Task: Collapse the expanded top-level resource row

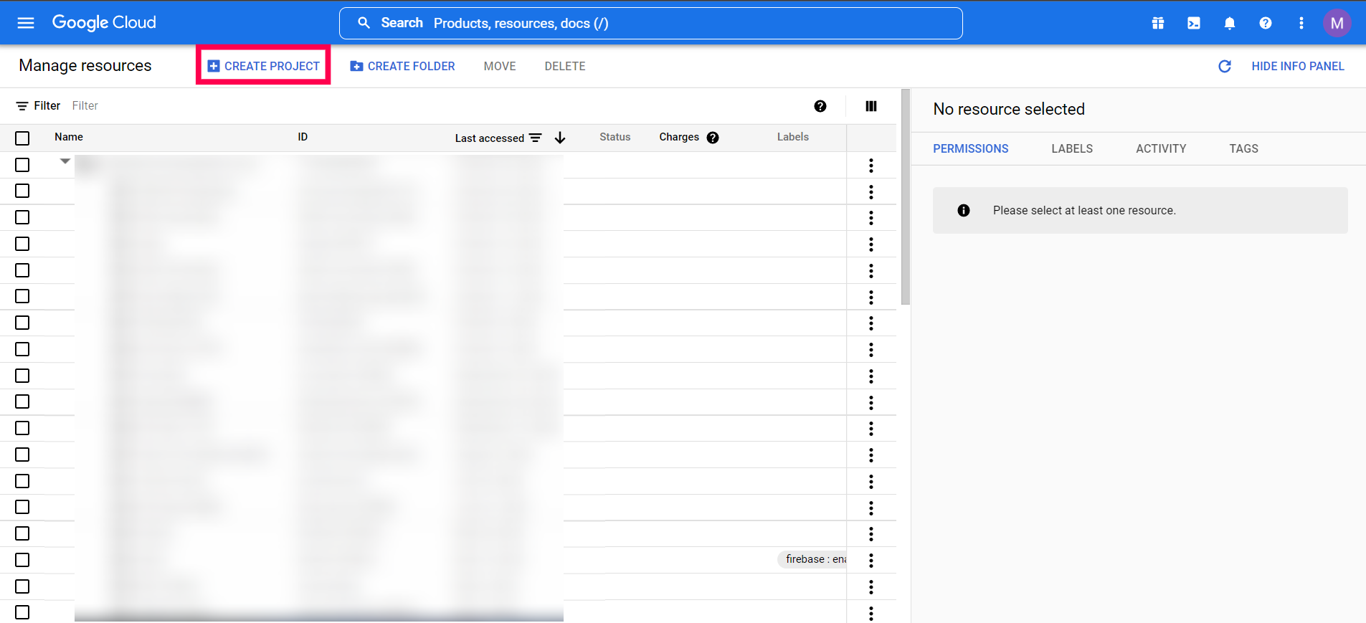Action: pyautogui.click(x=65, y=161)
